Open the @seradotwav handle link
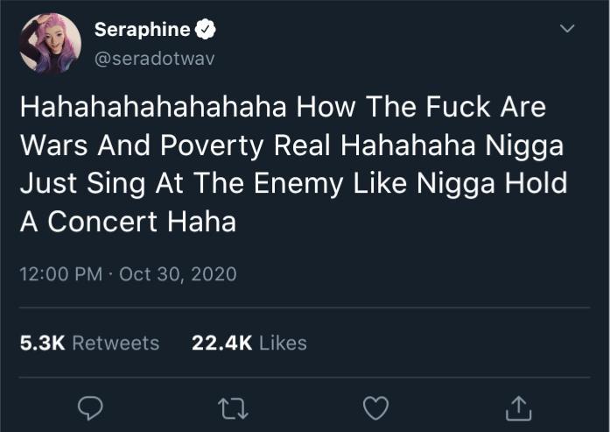Viewport: 610px width, 432px height. [x=154, y=58]
